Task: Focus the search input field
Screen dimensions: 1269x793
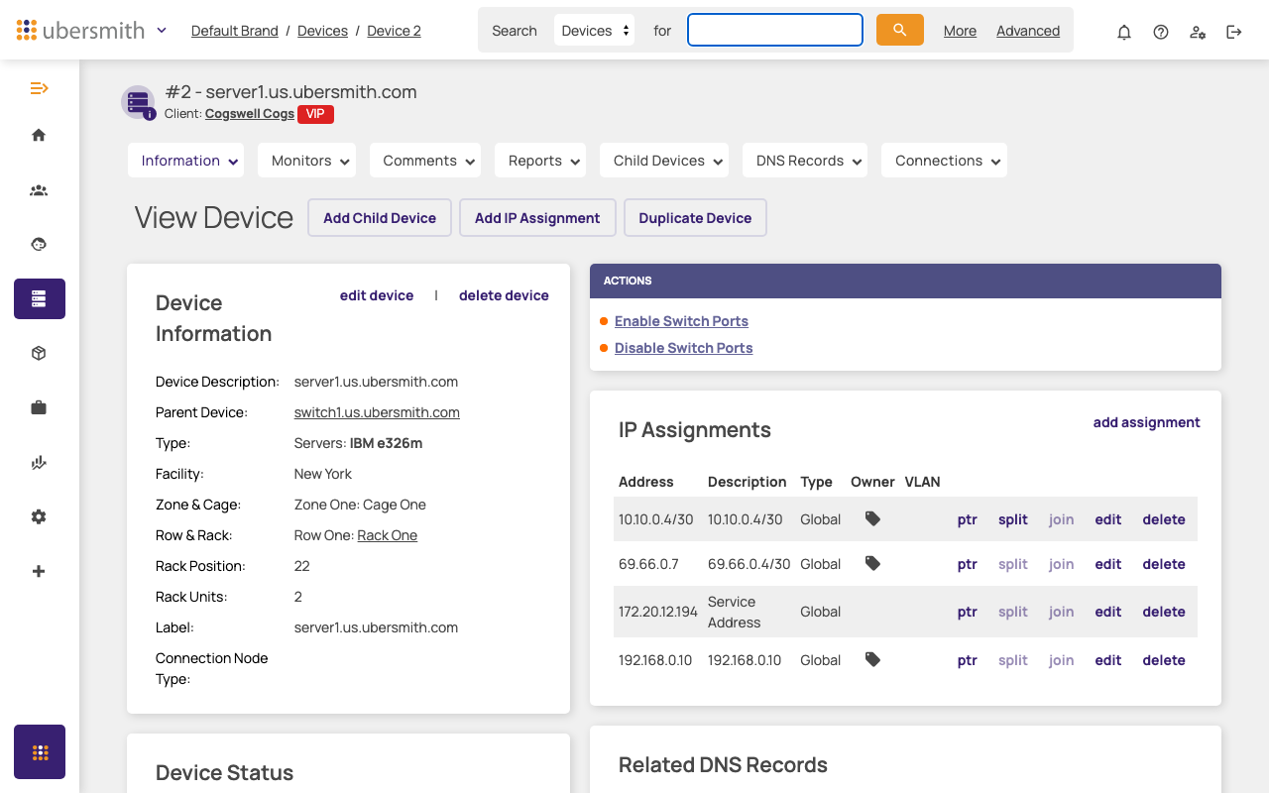Action: tap(775, 30)
